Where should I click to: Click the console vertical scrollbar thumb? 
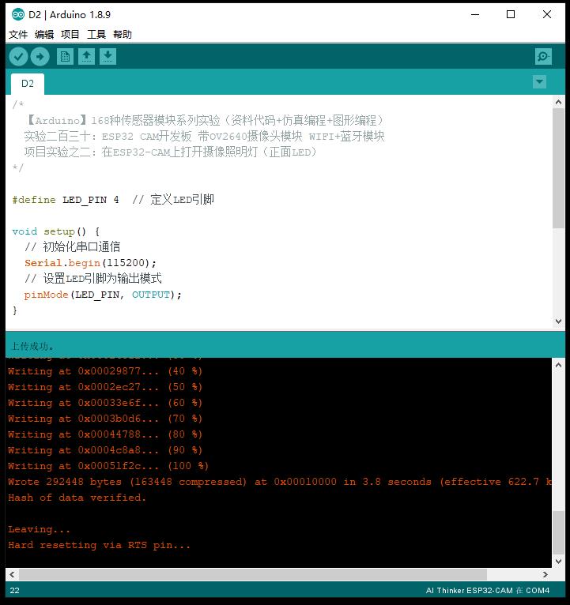pyautogui.click(x=558, y=533)
